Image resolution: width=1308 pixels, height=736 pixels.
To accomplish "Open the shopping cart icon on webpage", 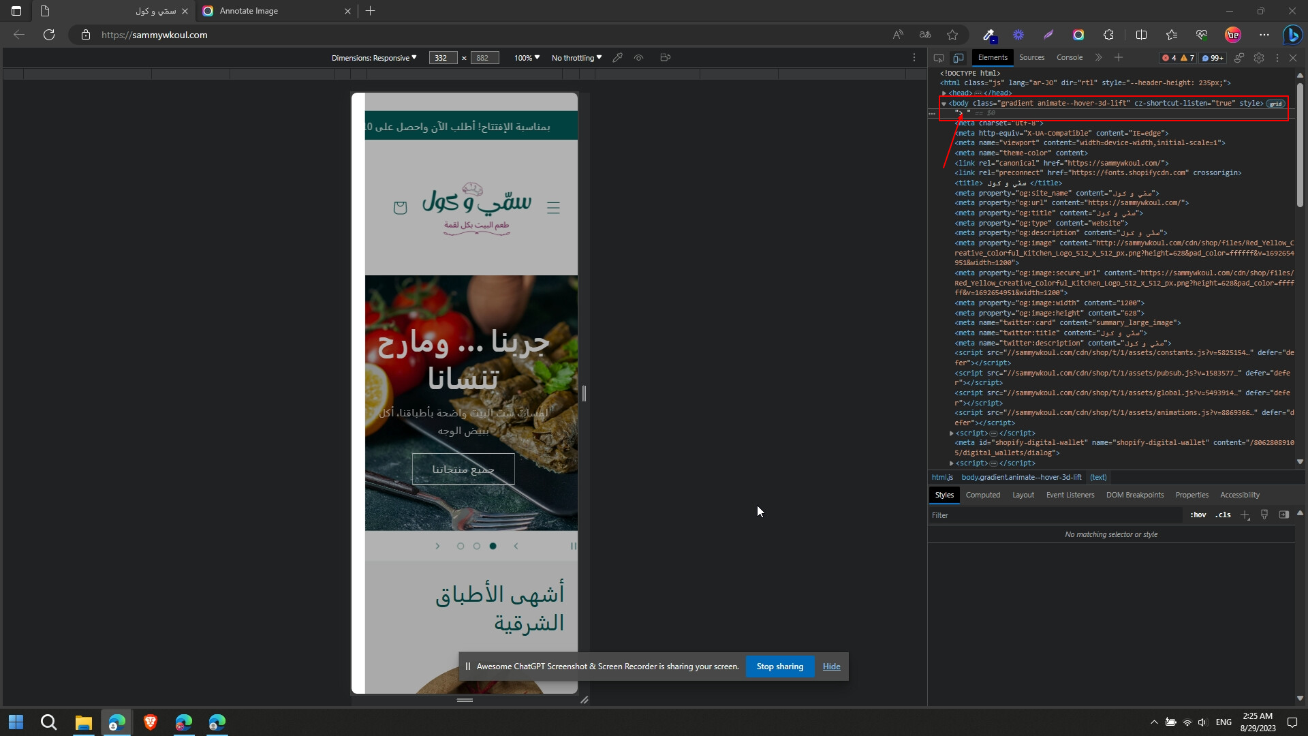I will [x=400, y=208].
